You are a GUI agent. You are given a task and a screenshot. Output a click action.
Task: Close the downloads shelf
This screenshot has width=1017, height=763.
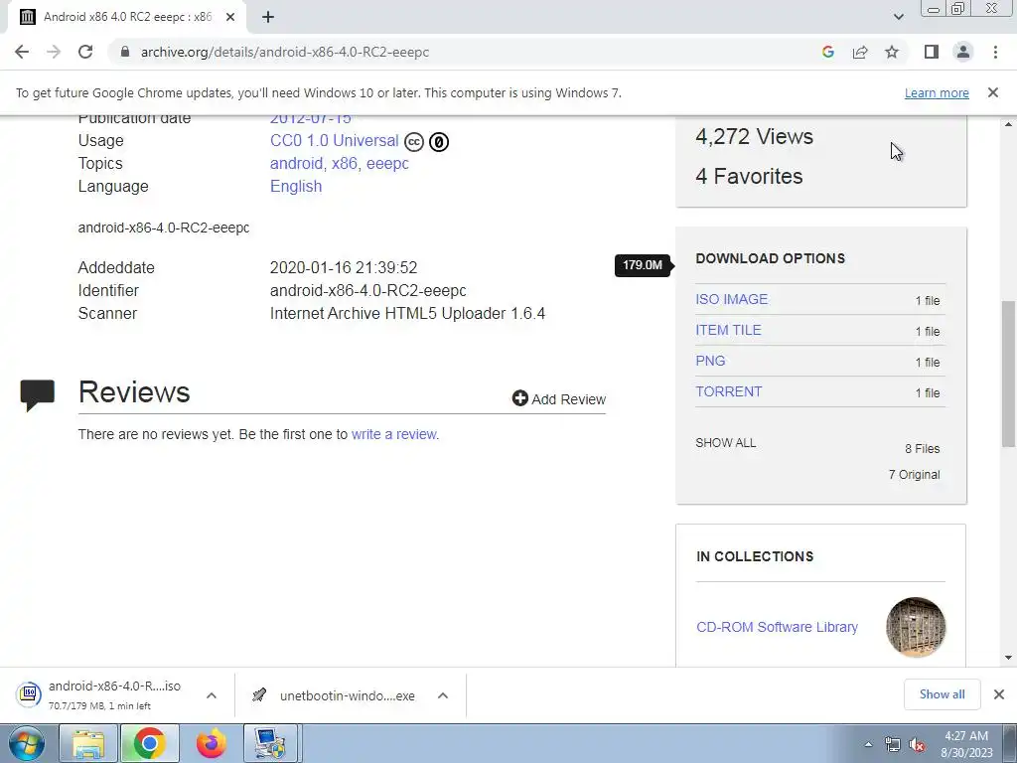999,694
